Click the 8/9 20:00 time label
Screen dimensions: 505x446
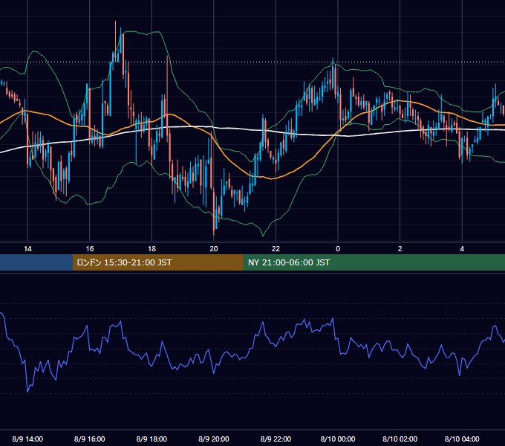tap(214, 439)
